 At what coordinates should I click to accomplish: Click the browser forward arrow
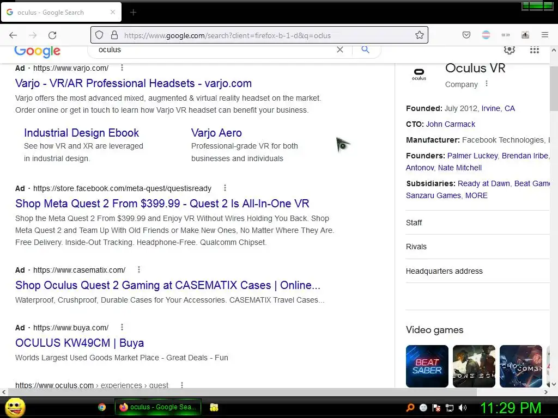[33, 35]
